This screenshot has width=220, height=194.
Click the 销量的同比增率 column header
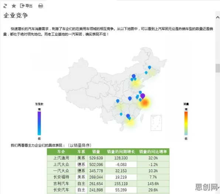click(x=153, y=152)
